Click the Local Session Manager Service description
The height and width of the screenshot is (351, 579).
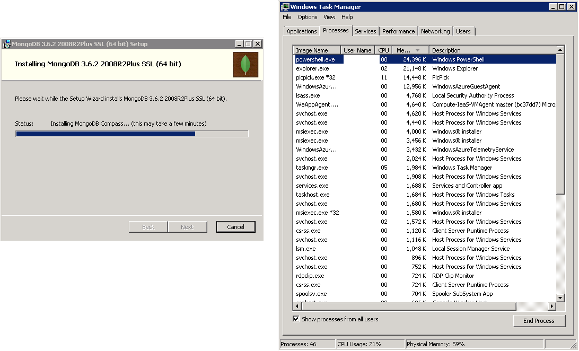[x=471, y=249]
